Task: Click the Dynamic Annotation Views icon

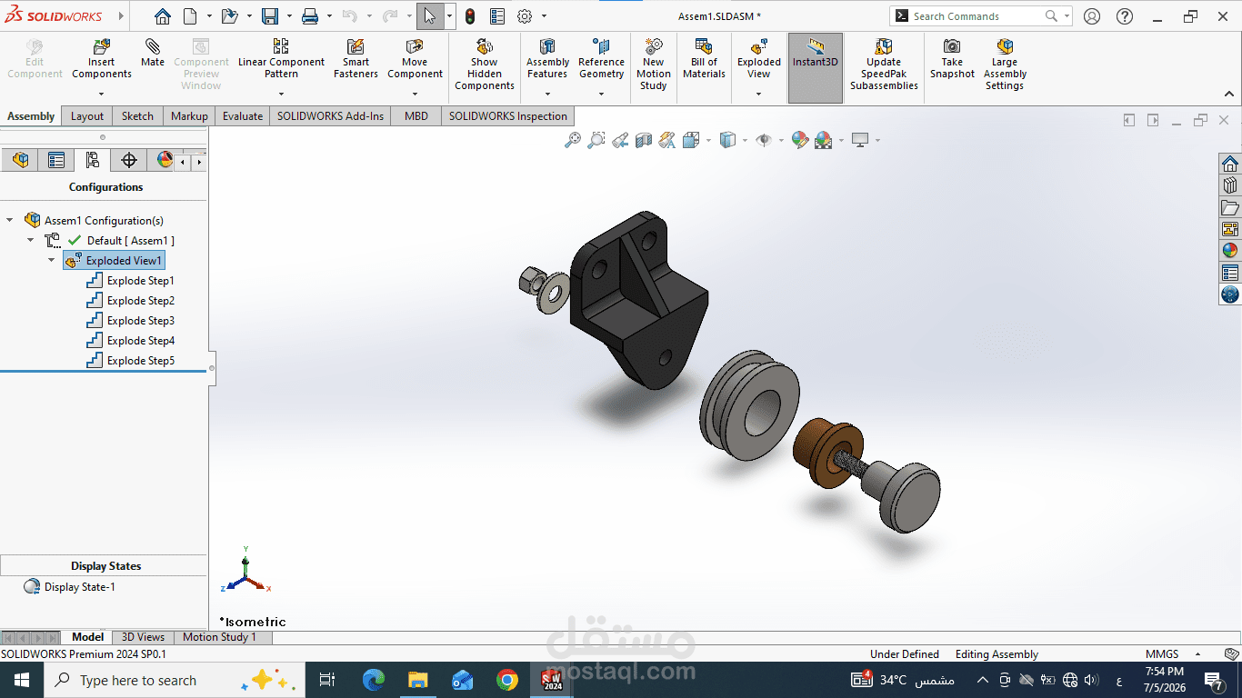Action: (x=667, y=140)
